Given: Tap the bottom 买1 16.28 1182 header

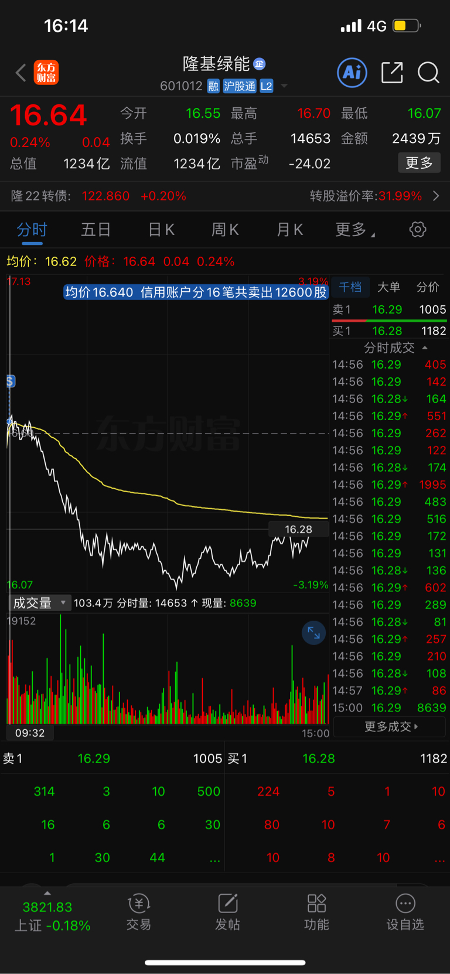Looking at the screenshot, I should [x=337, y=758].
